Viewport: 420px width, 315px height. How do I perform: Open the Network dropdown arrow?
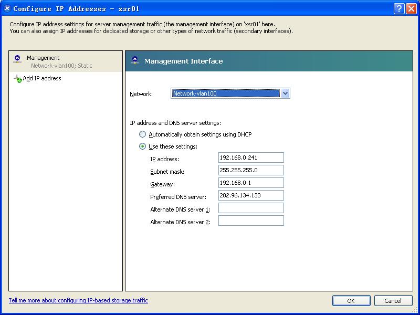coord(285,93)
